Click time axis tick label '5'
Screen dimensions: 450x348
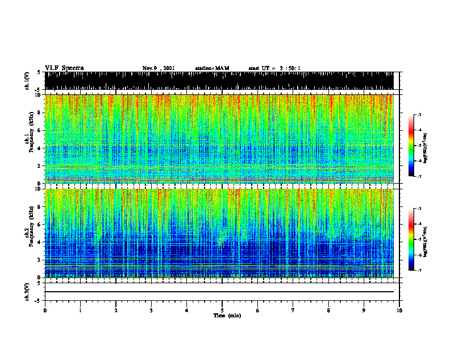point(222,310)
